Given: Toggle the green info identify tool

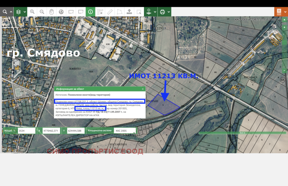Looking at the screenshot, I should [91, 12].
